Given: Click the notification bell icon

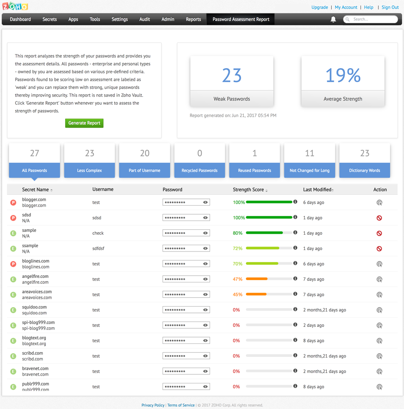Looking at the screenshot, I should (x=333, y=19).
